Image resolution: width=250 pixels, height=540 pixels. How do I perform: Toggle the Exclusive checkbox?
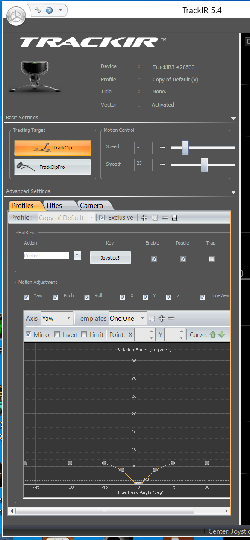click(x=102, y=218)
